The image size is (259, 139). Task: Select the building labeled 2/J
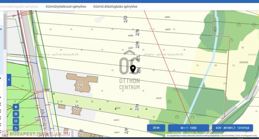tap(81, 83)
